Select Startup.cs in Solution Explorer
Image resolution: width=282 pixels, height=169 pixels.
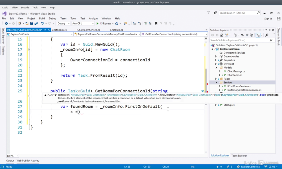pos(229,105)
